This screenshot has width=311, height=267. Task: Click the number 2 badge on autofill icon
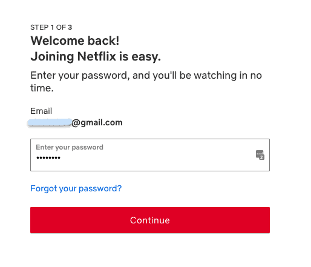pyautogui.click(x=262, y=157)
